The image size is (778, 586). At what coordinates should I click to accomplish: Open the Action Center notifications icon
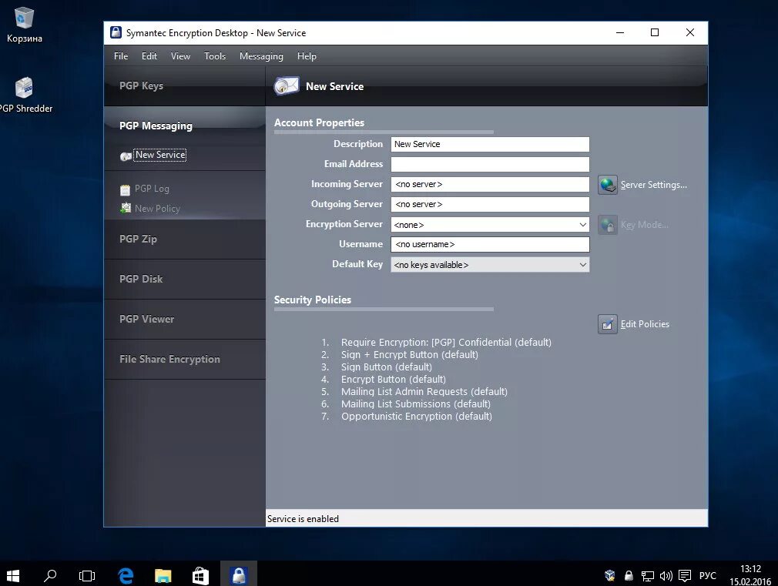(x=685, y=575)
